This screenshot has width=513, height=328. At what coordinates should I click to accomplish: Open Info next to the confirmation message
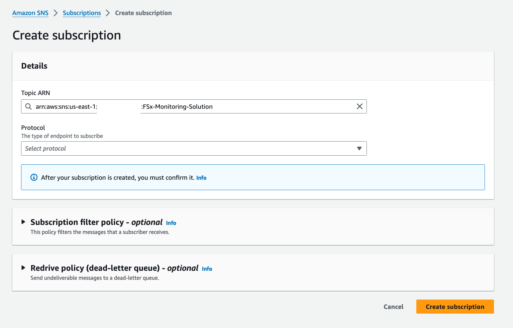point(201,178)
